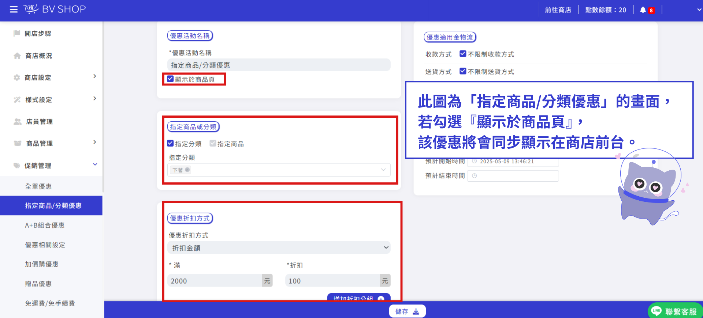Click the 預計結束時間 date field
This screenshot has height=318, width=703.
coord(513,176)
